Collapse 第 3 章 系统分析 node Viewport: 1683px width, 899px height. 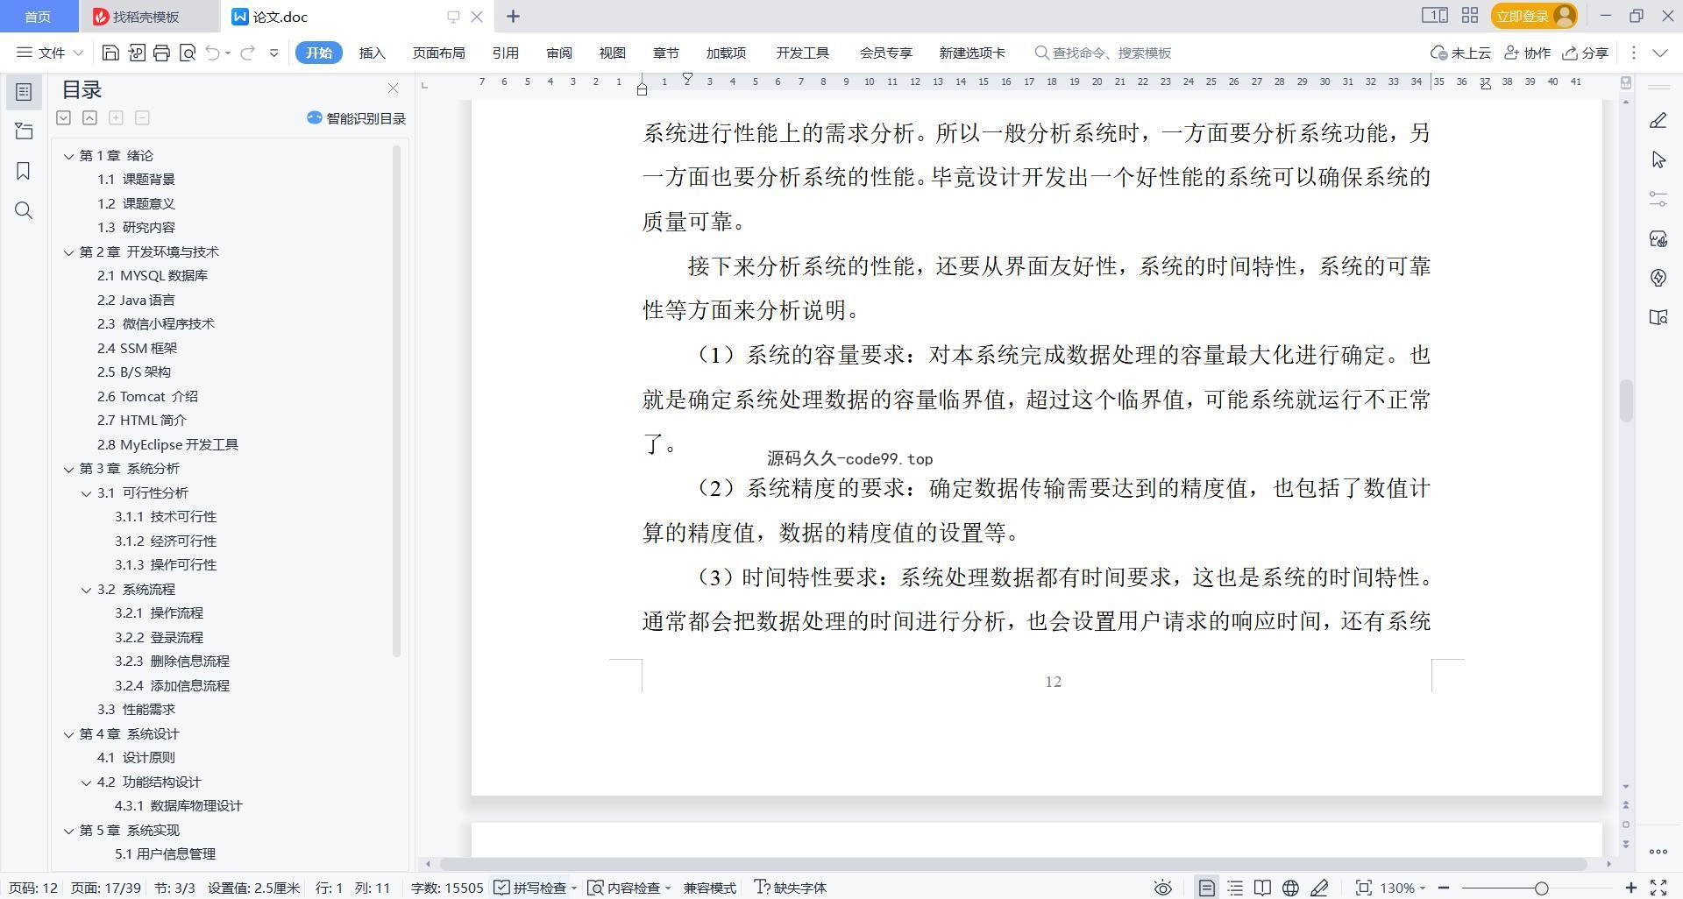68,469
